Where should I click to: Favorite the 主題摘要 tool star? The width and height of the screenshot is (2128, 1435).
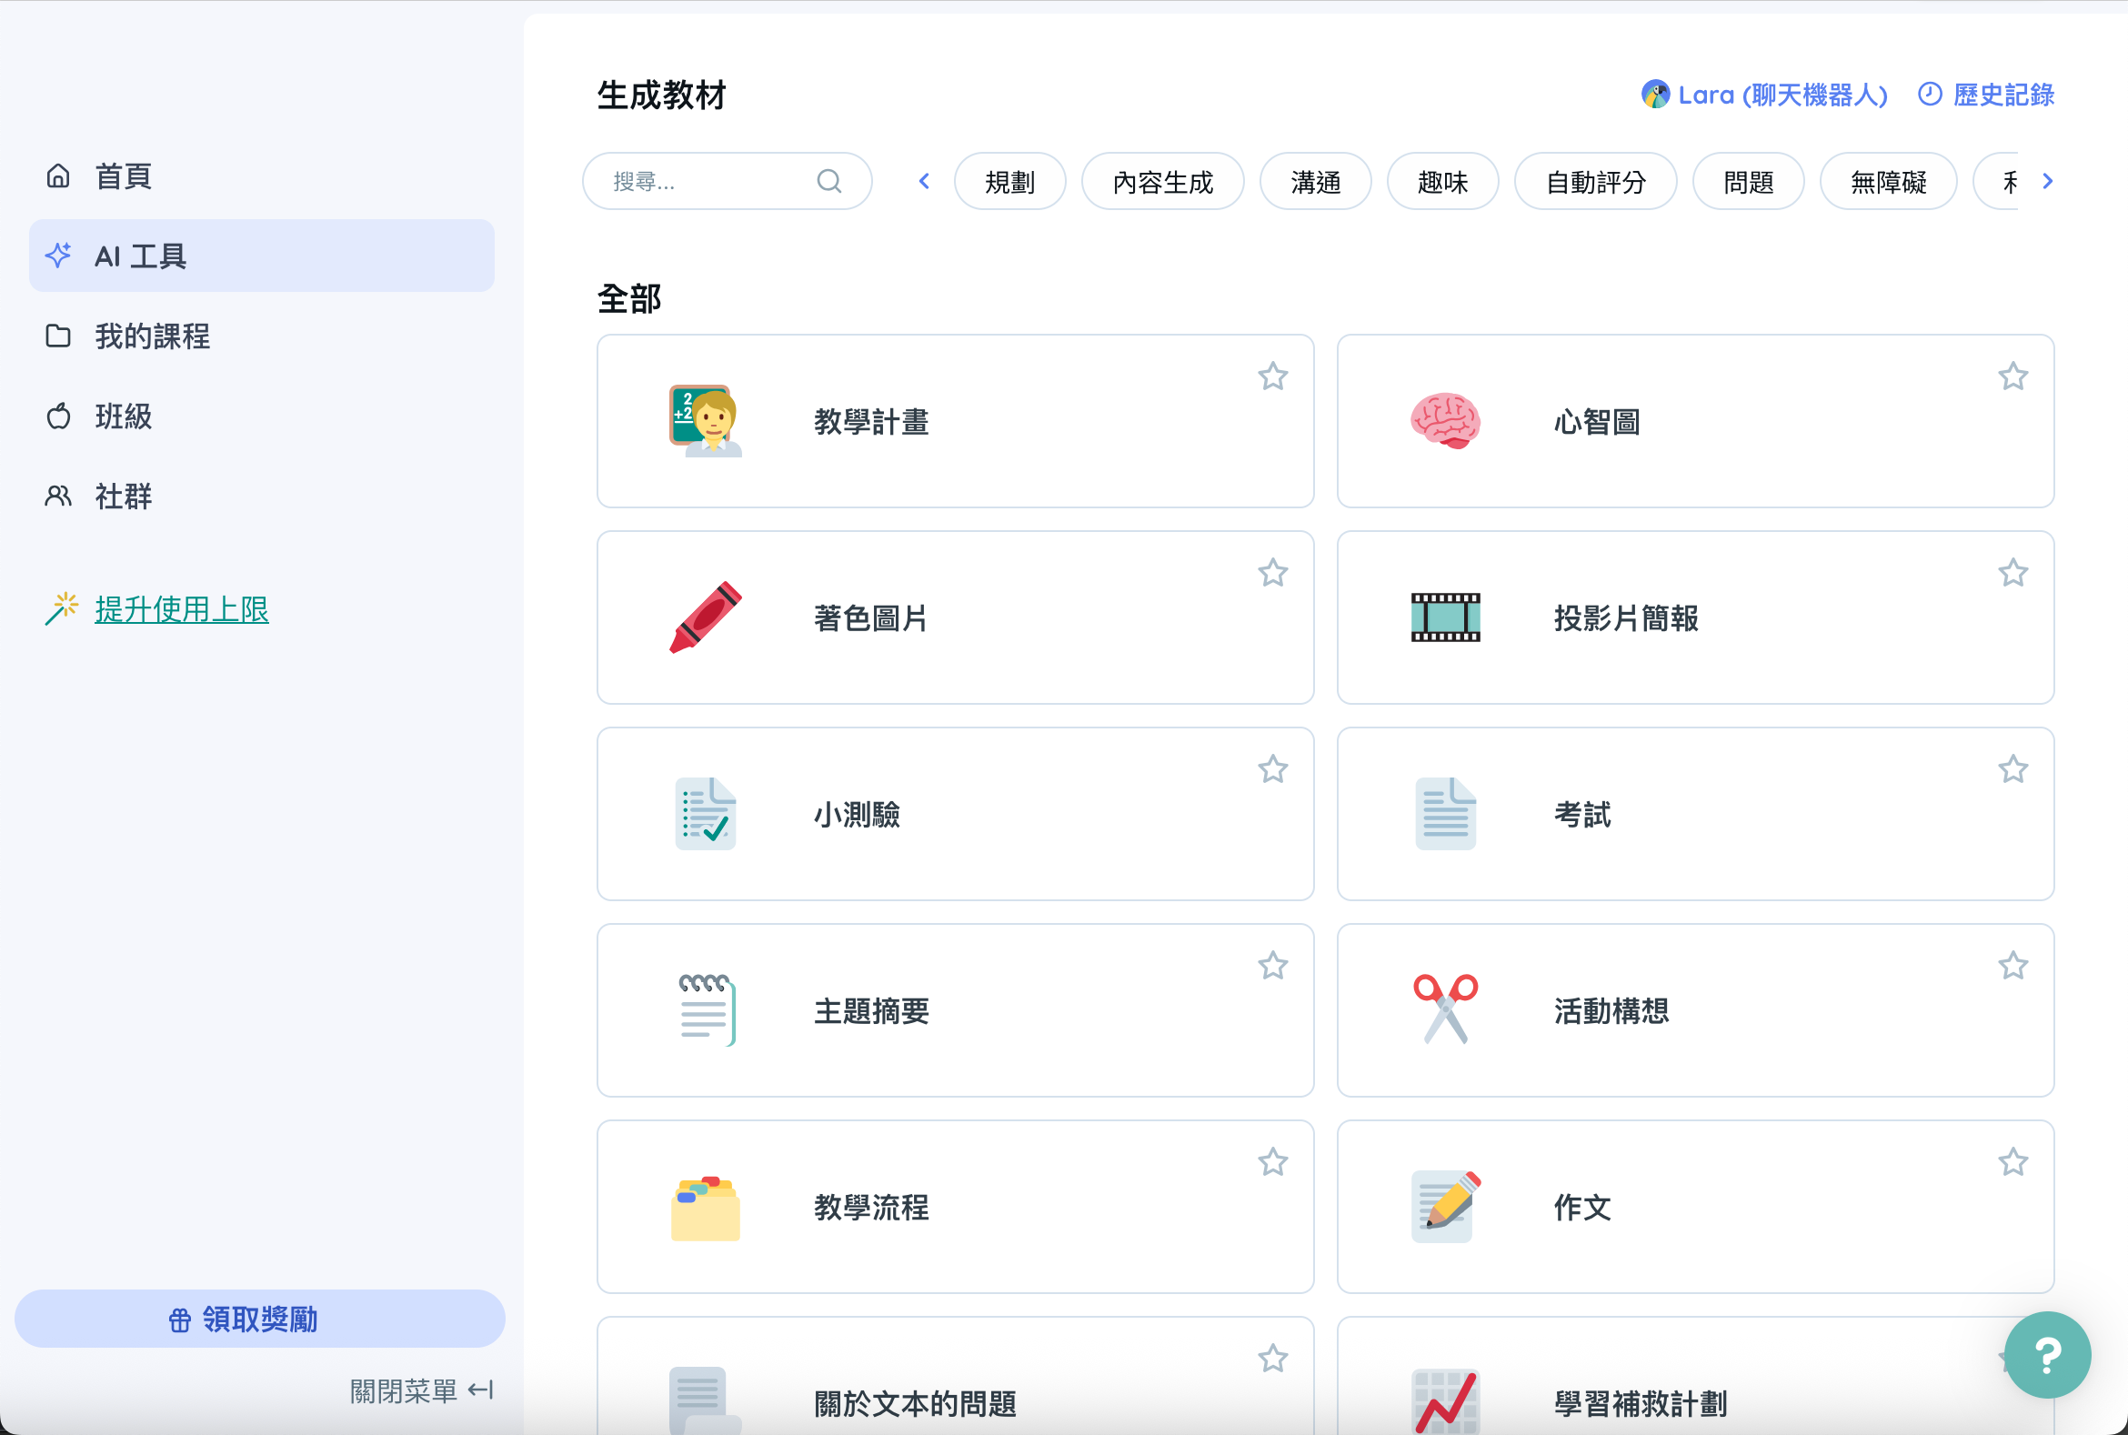(x=1272, y=966)
